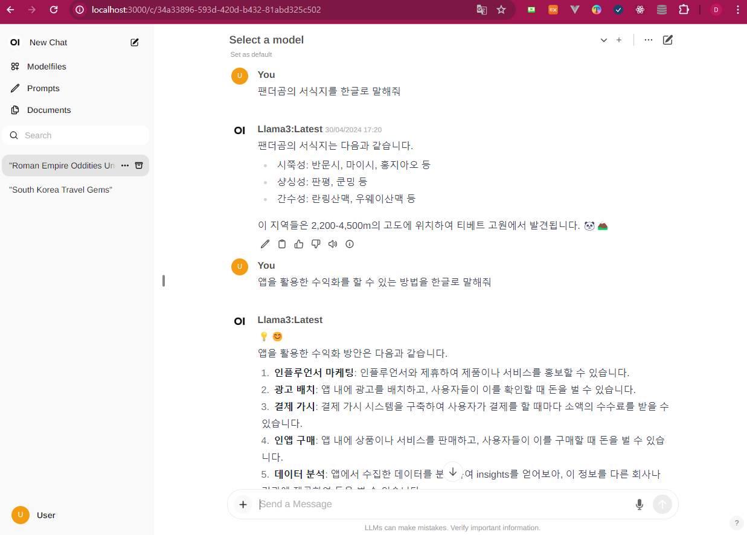Viewport: 747px width, 535px height.
Task: Open the help question mark button
Action: point(736,523)
